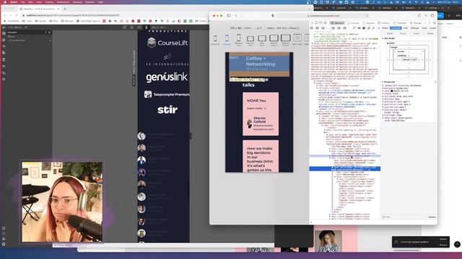The height and width of the screenshot is (259, 462).
Task: Select the Webflow Craft & Commerce browser tab
Action: 39,9
